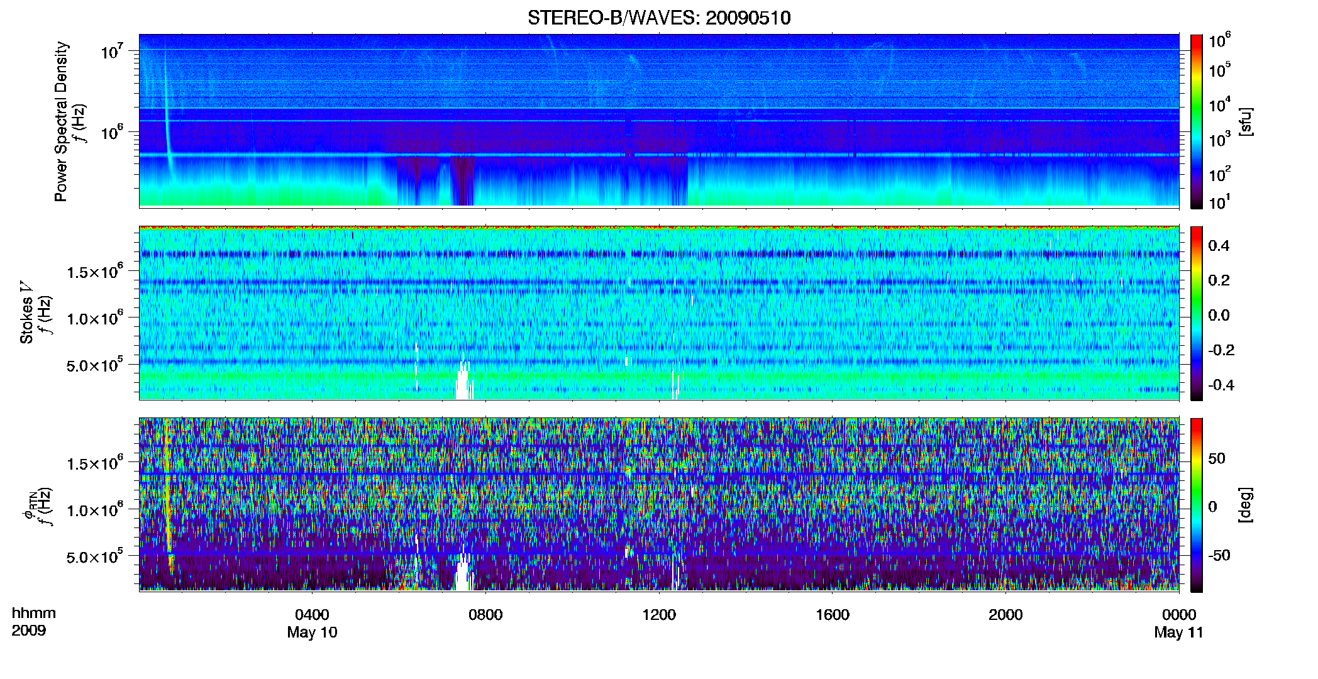Click the 2000 time tick label
This screenshot has height=679, width=1318.
pyautogui.click(x=1005, y=615)
